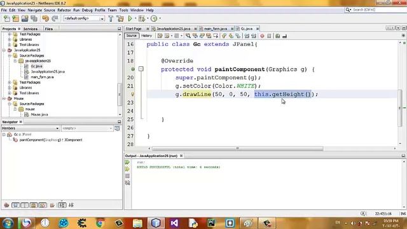Viewport: 407px width, 229px height.
Task: Run the project with green play icon
Action: [x=130, y=18]
